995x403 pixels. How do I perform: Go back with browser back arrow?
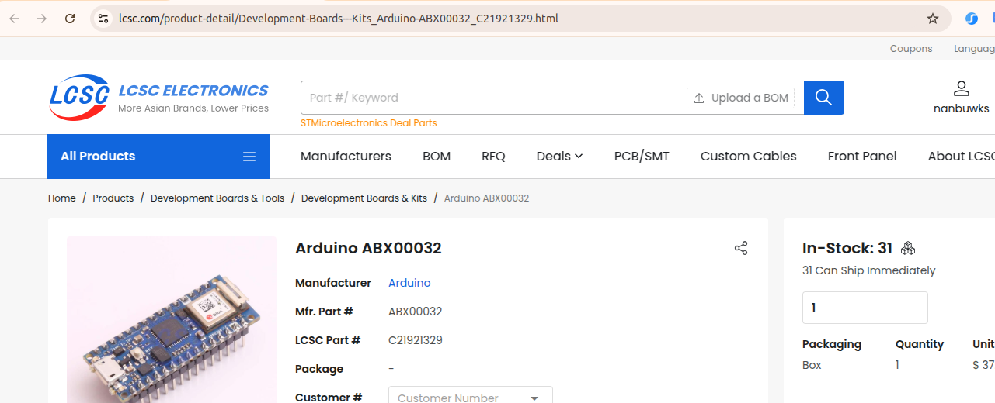coord(14,19)
